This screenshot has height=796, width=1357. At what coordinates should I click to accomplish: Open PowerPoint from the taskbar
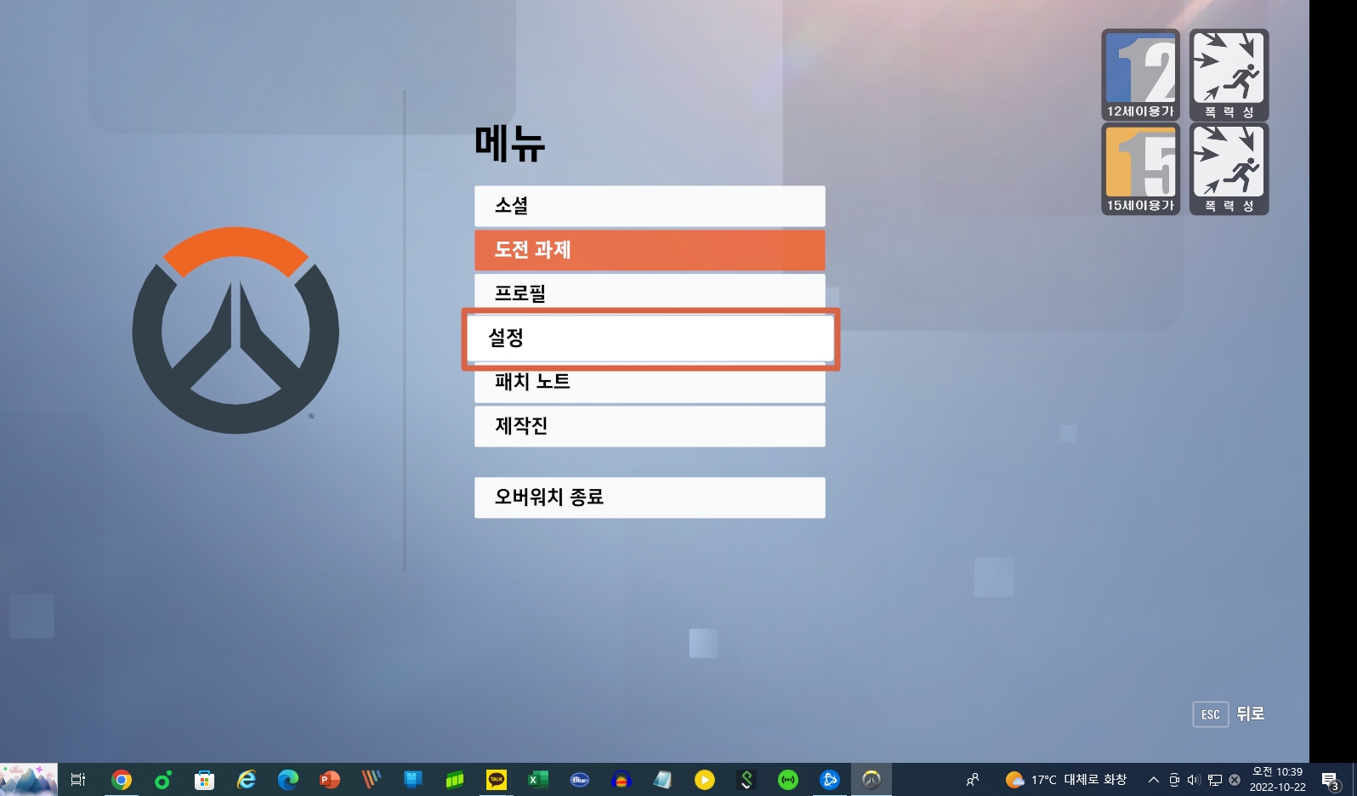tap(330, 780)
